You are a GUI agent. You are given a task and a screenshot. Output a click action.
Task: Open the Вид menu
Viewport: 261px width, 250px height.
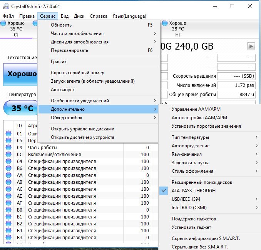click(65, 16)
